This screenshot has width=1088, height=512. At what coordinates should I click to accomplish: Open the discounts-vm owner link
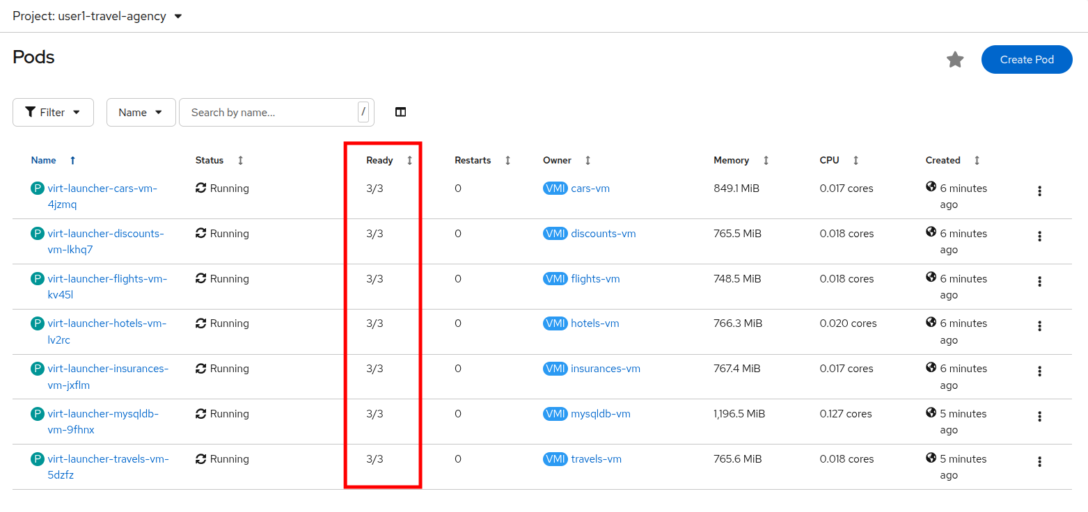603,234
